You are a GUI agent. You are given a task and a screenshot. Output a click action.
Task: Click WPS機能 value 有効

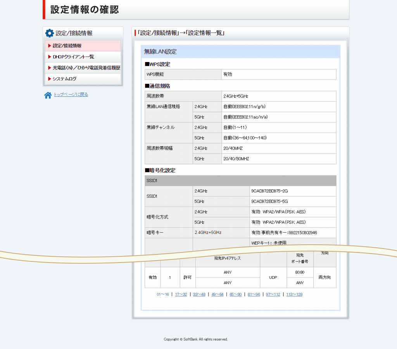[279, 74]
